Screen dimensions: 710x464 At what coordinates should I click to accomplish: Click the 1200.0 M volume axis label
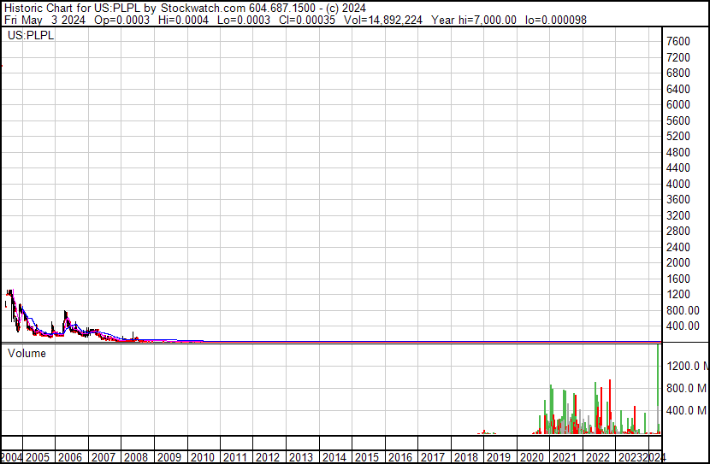pyautogui.click(x=687, y=366)
